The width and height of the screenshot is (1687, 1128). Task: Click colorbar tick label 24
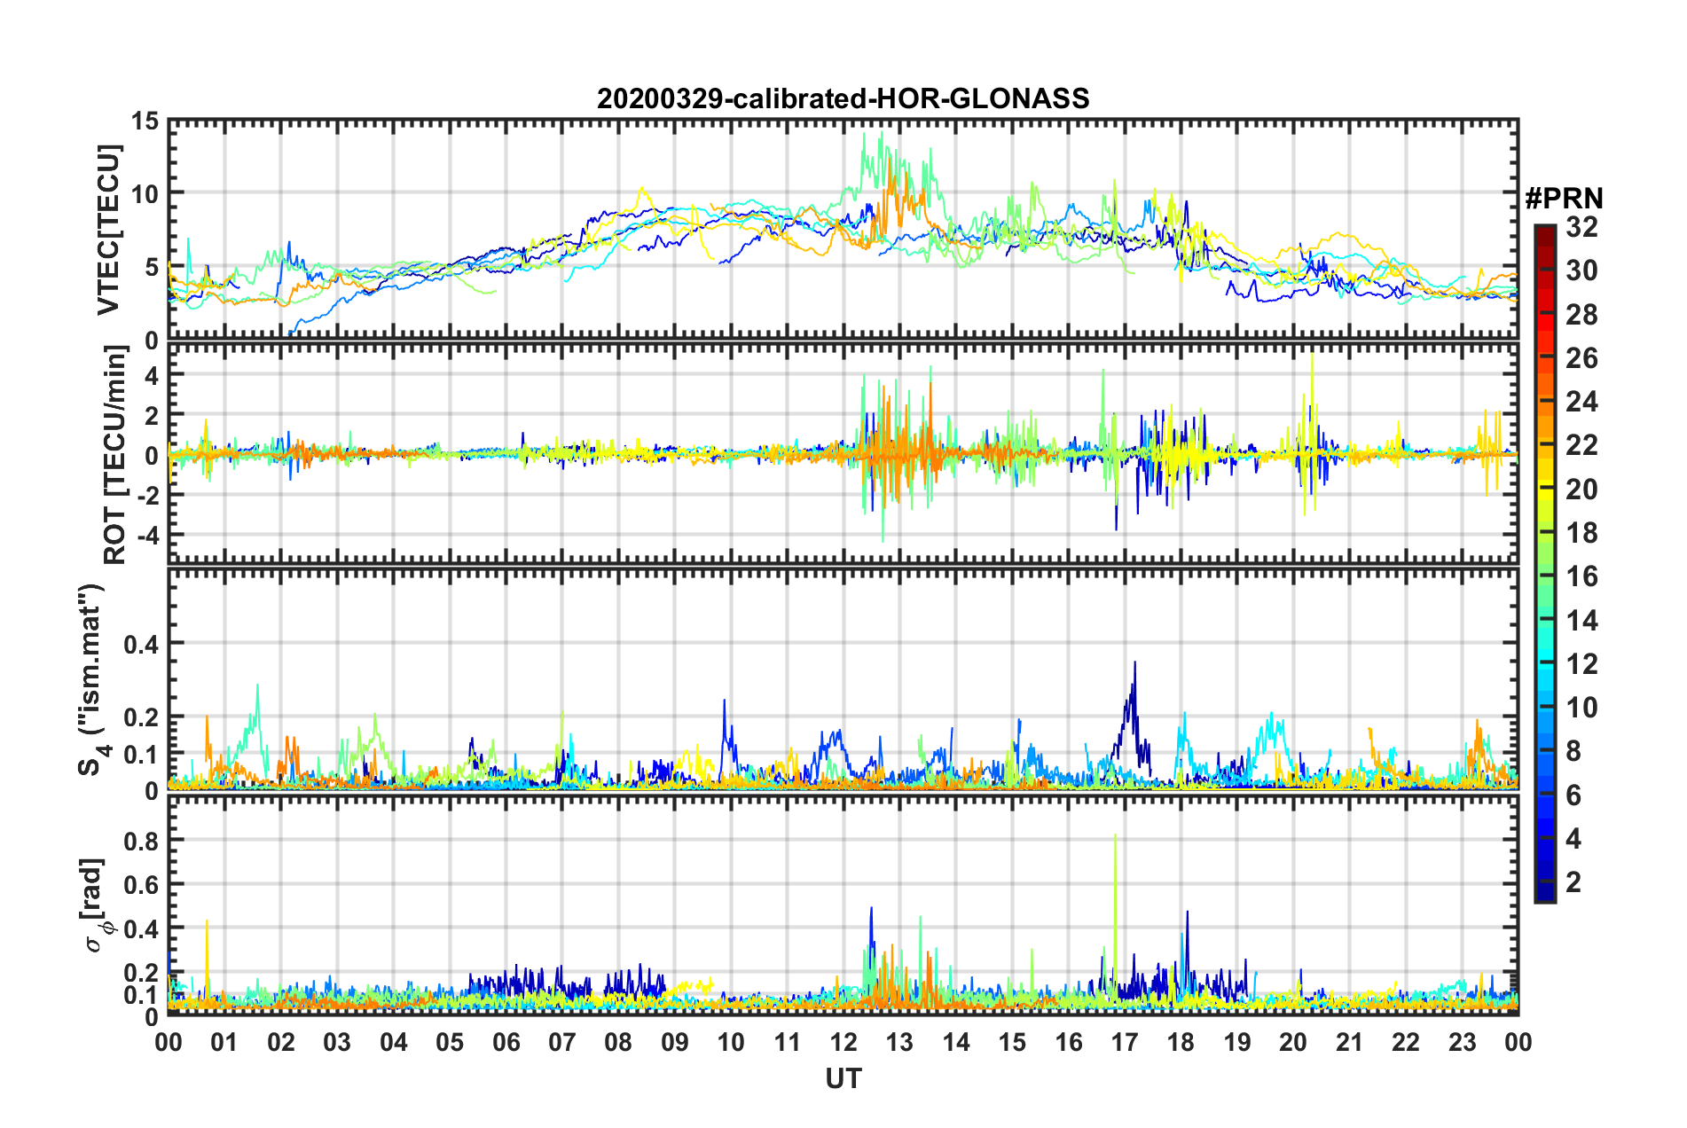click(x=1581, y=402)
